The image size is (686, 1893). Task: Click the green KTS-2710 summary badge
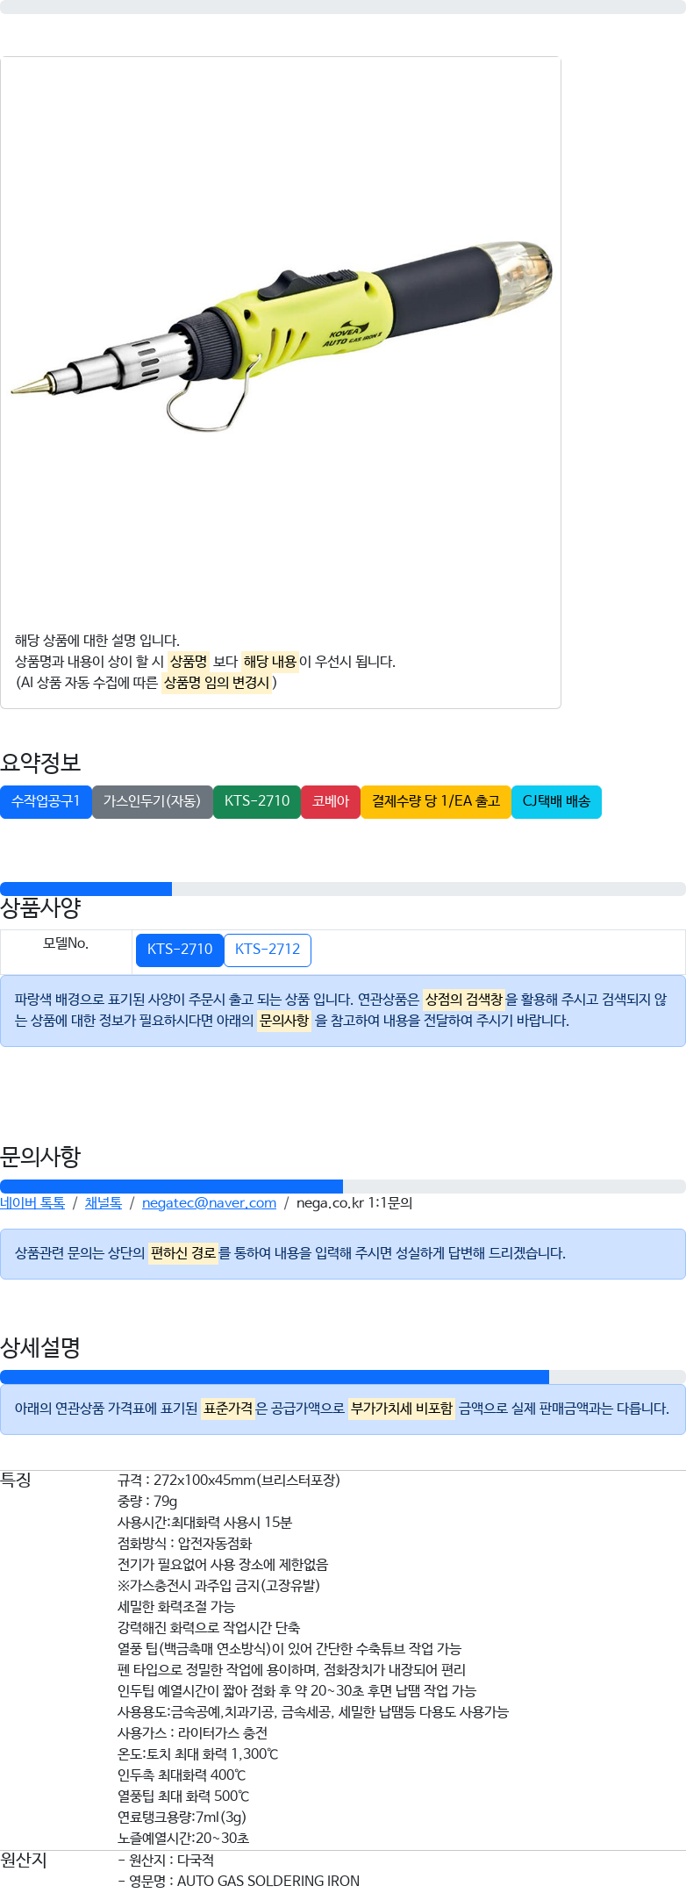pyautogui.click(x=257, y=801)
